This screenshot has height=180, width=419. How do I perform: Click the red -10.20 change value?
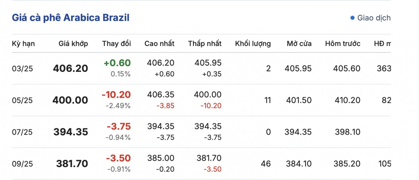(116, 95)
